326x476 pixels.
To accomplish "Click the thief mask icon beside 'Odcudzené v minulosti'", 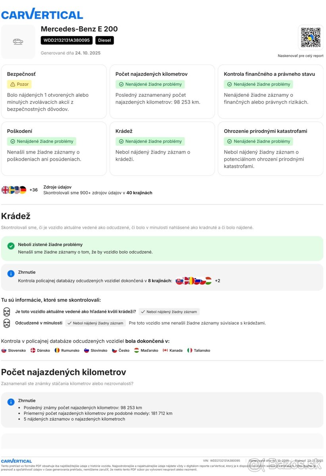I will tap(7, 323).
